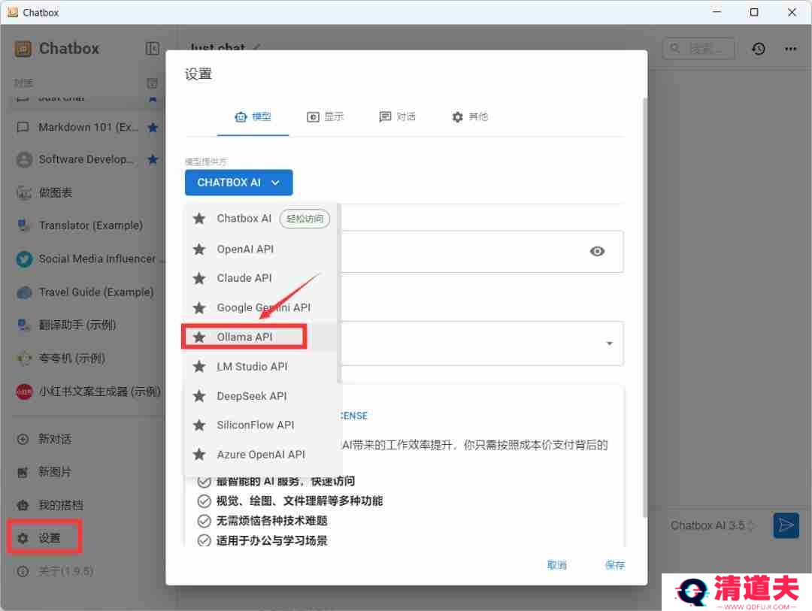
Task: Select OpenAI API in dropdown list
Action: [260, 249]
